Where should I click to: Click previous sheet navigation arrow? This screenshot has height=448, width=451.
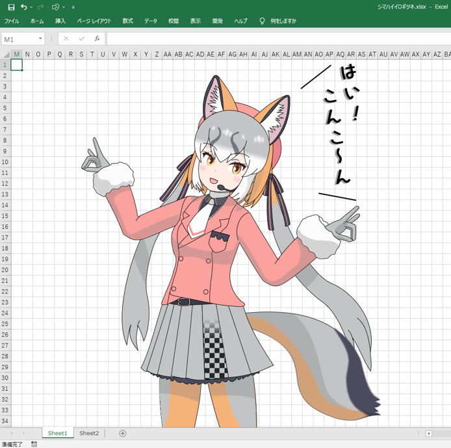pos(12,433)
